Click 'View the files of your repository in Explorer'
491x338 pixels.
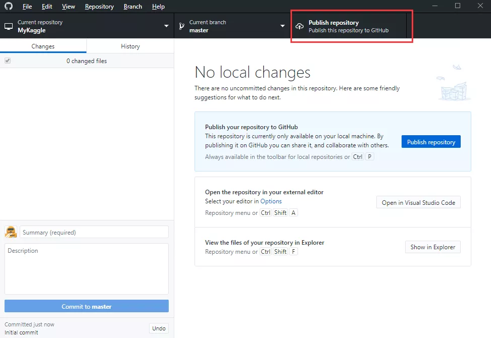point(265,242)
